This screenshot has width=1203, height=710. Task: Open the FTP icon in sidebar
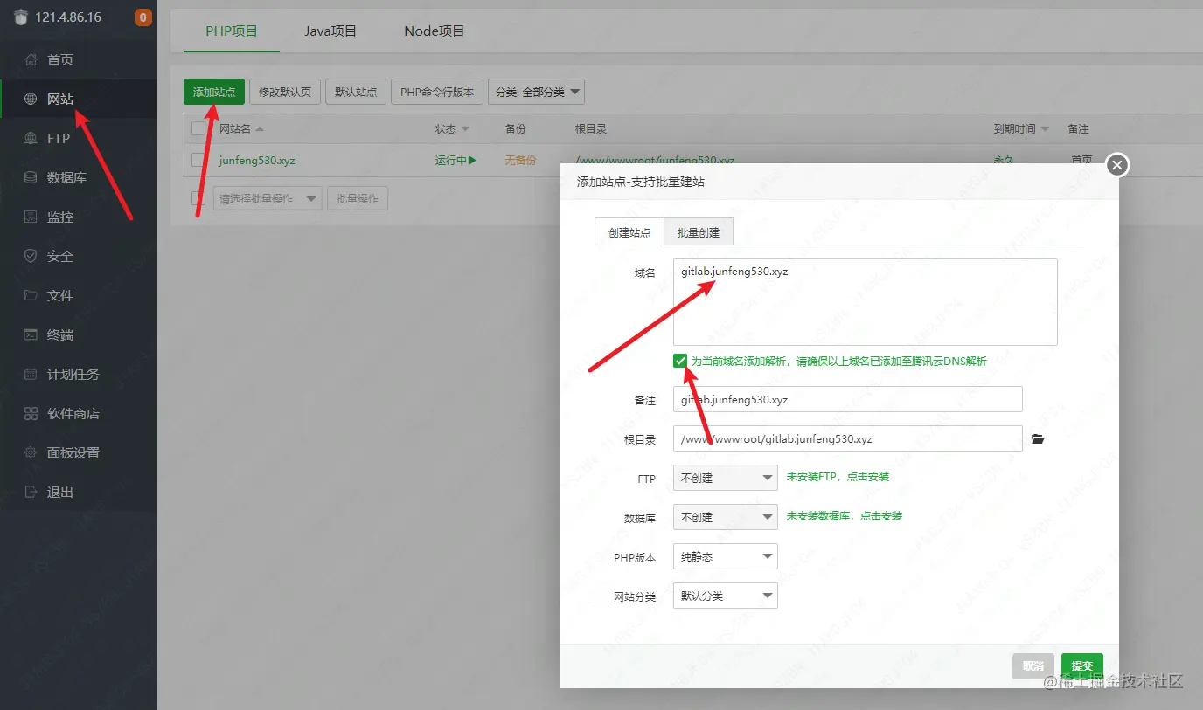31,138
